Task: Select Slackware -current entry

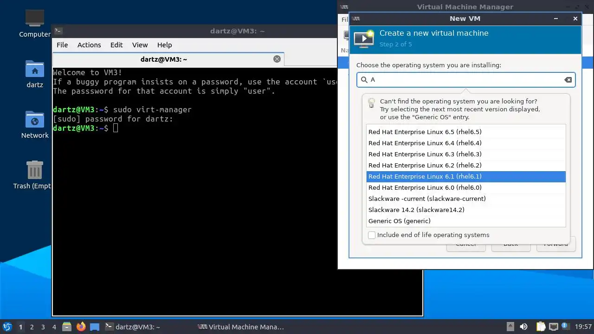Action: pyautogui.click(x=466, y=199)
